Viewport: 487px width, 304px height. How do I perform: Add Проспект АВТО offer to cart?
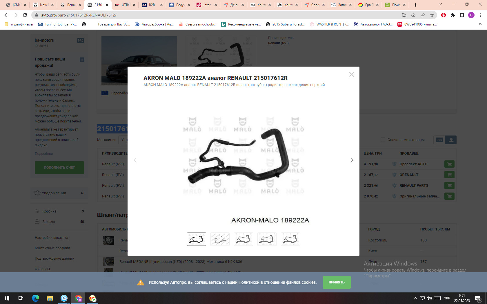tap(449, 164)
